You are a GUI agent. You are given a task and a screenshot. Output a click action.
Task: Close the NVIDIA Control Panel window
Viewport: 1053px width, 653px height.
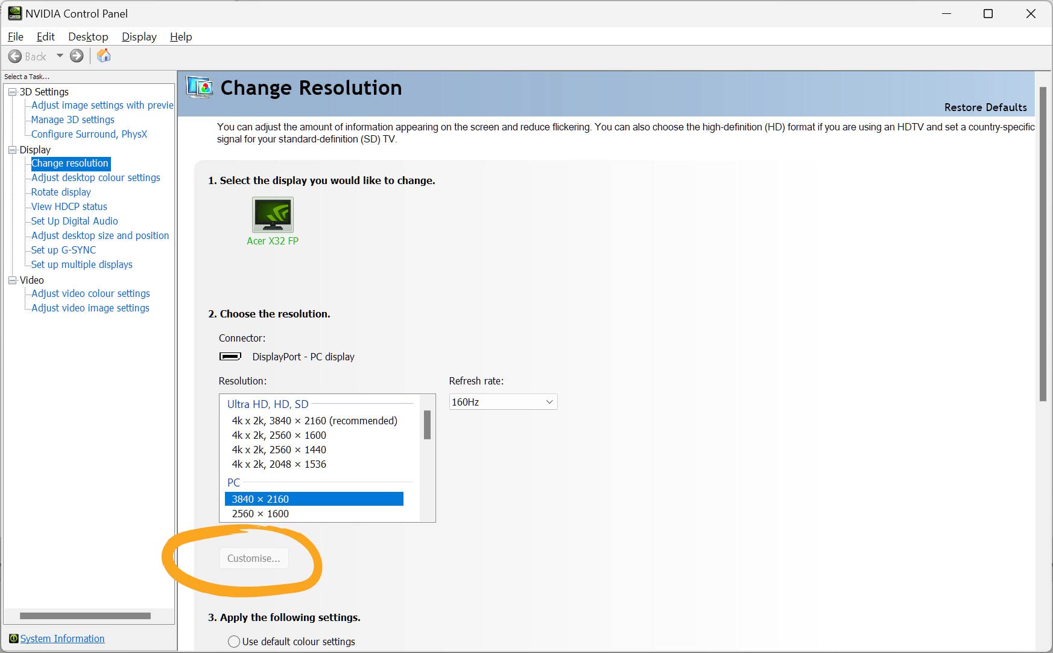(x=1031, y=13)
